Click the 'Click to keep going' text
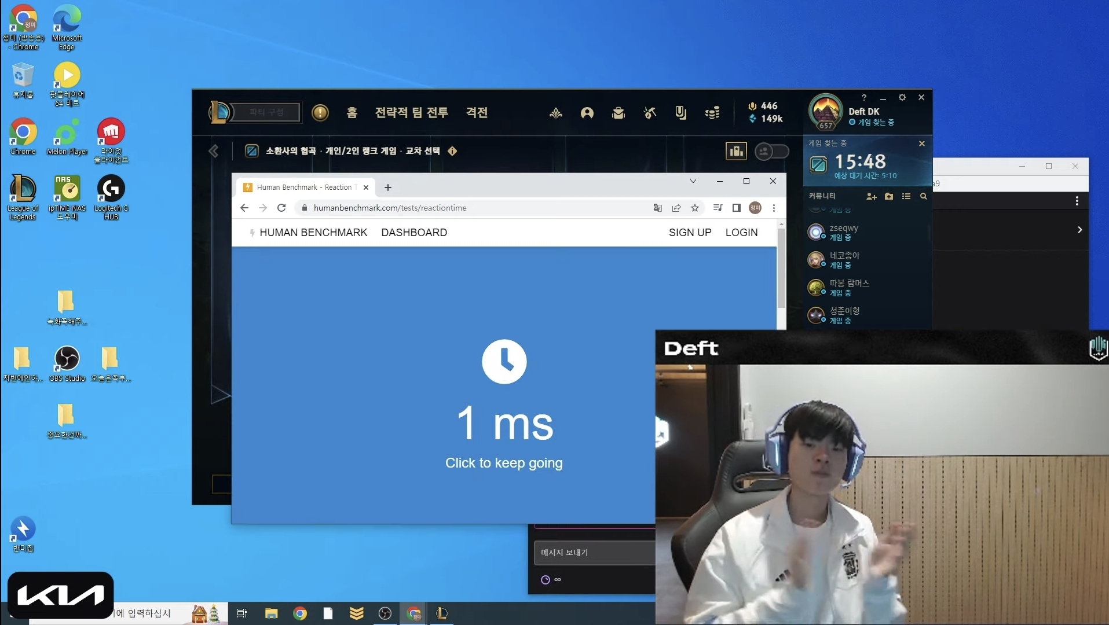The width and height of the screenshot is (1109, 625). 504,463
